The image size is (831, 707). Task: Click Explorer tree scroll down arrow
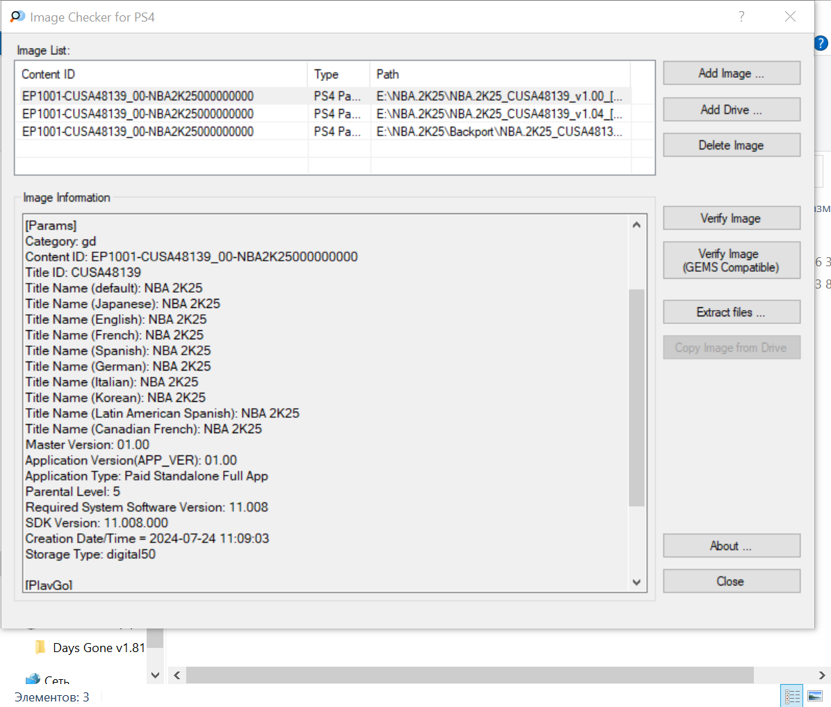tap(155, 675)
